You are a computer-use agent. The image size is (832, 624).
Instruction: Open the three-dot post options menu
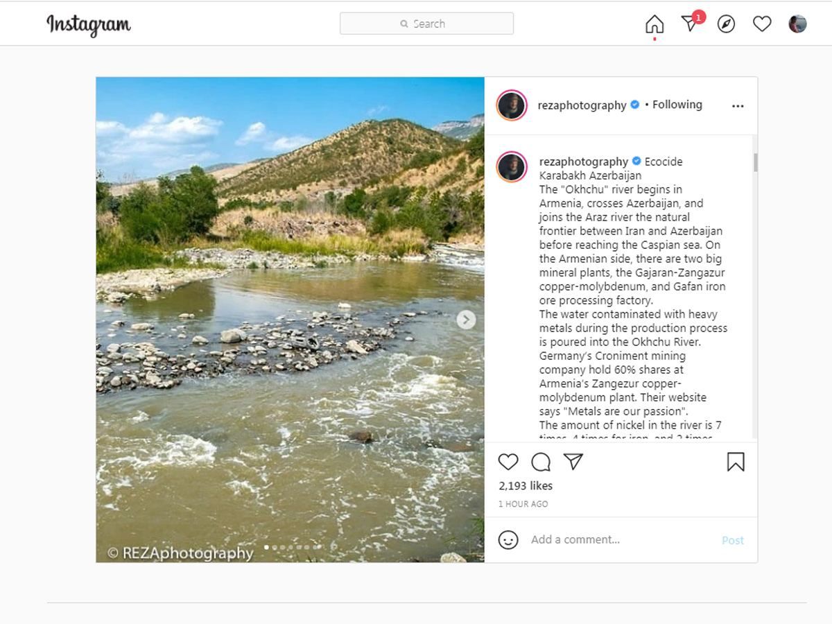pos(738,106)
